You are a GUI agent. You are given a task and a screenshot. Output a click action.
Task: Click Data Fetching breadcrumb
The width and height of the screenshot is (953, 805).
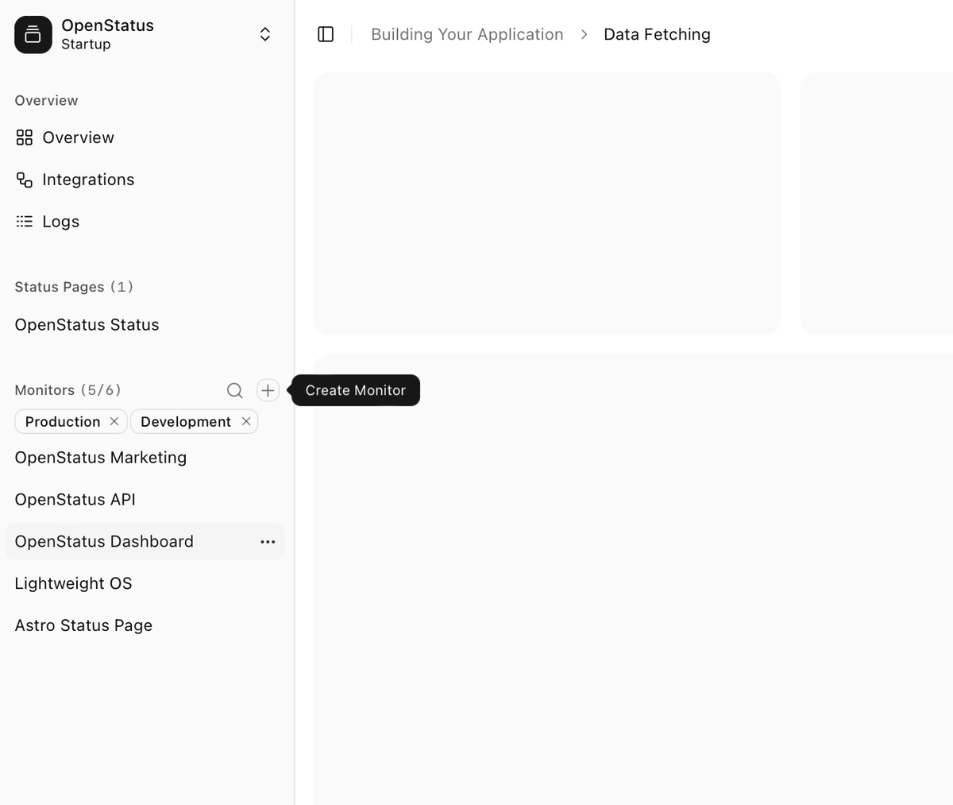coord(657,34)
